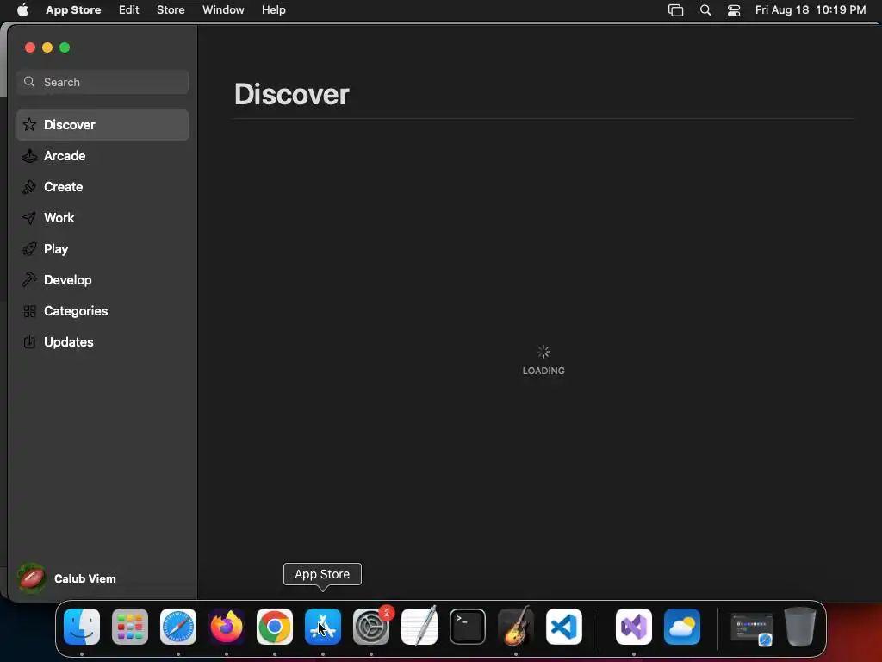Close the App Store window
Viewport: 882px width, 662px height.
click(x=30, y=48)
